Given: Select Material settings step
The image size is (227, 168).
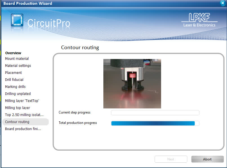Looking at the screenshot, I should (18, 65).
